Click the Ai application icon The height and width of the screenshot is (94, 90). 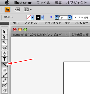(x=7, y=10)
